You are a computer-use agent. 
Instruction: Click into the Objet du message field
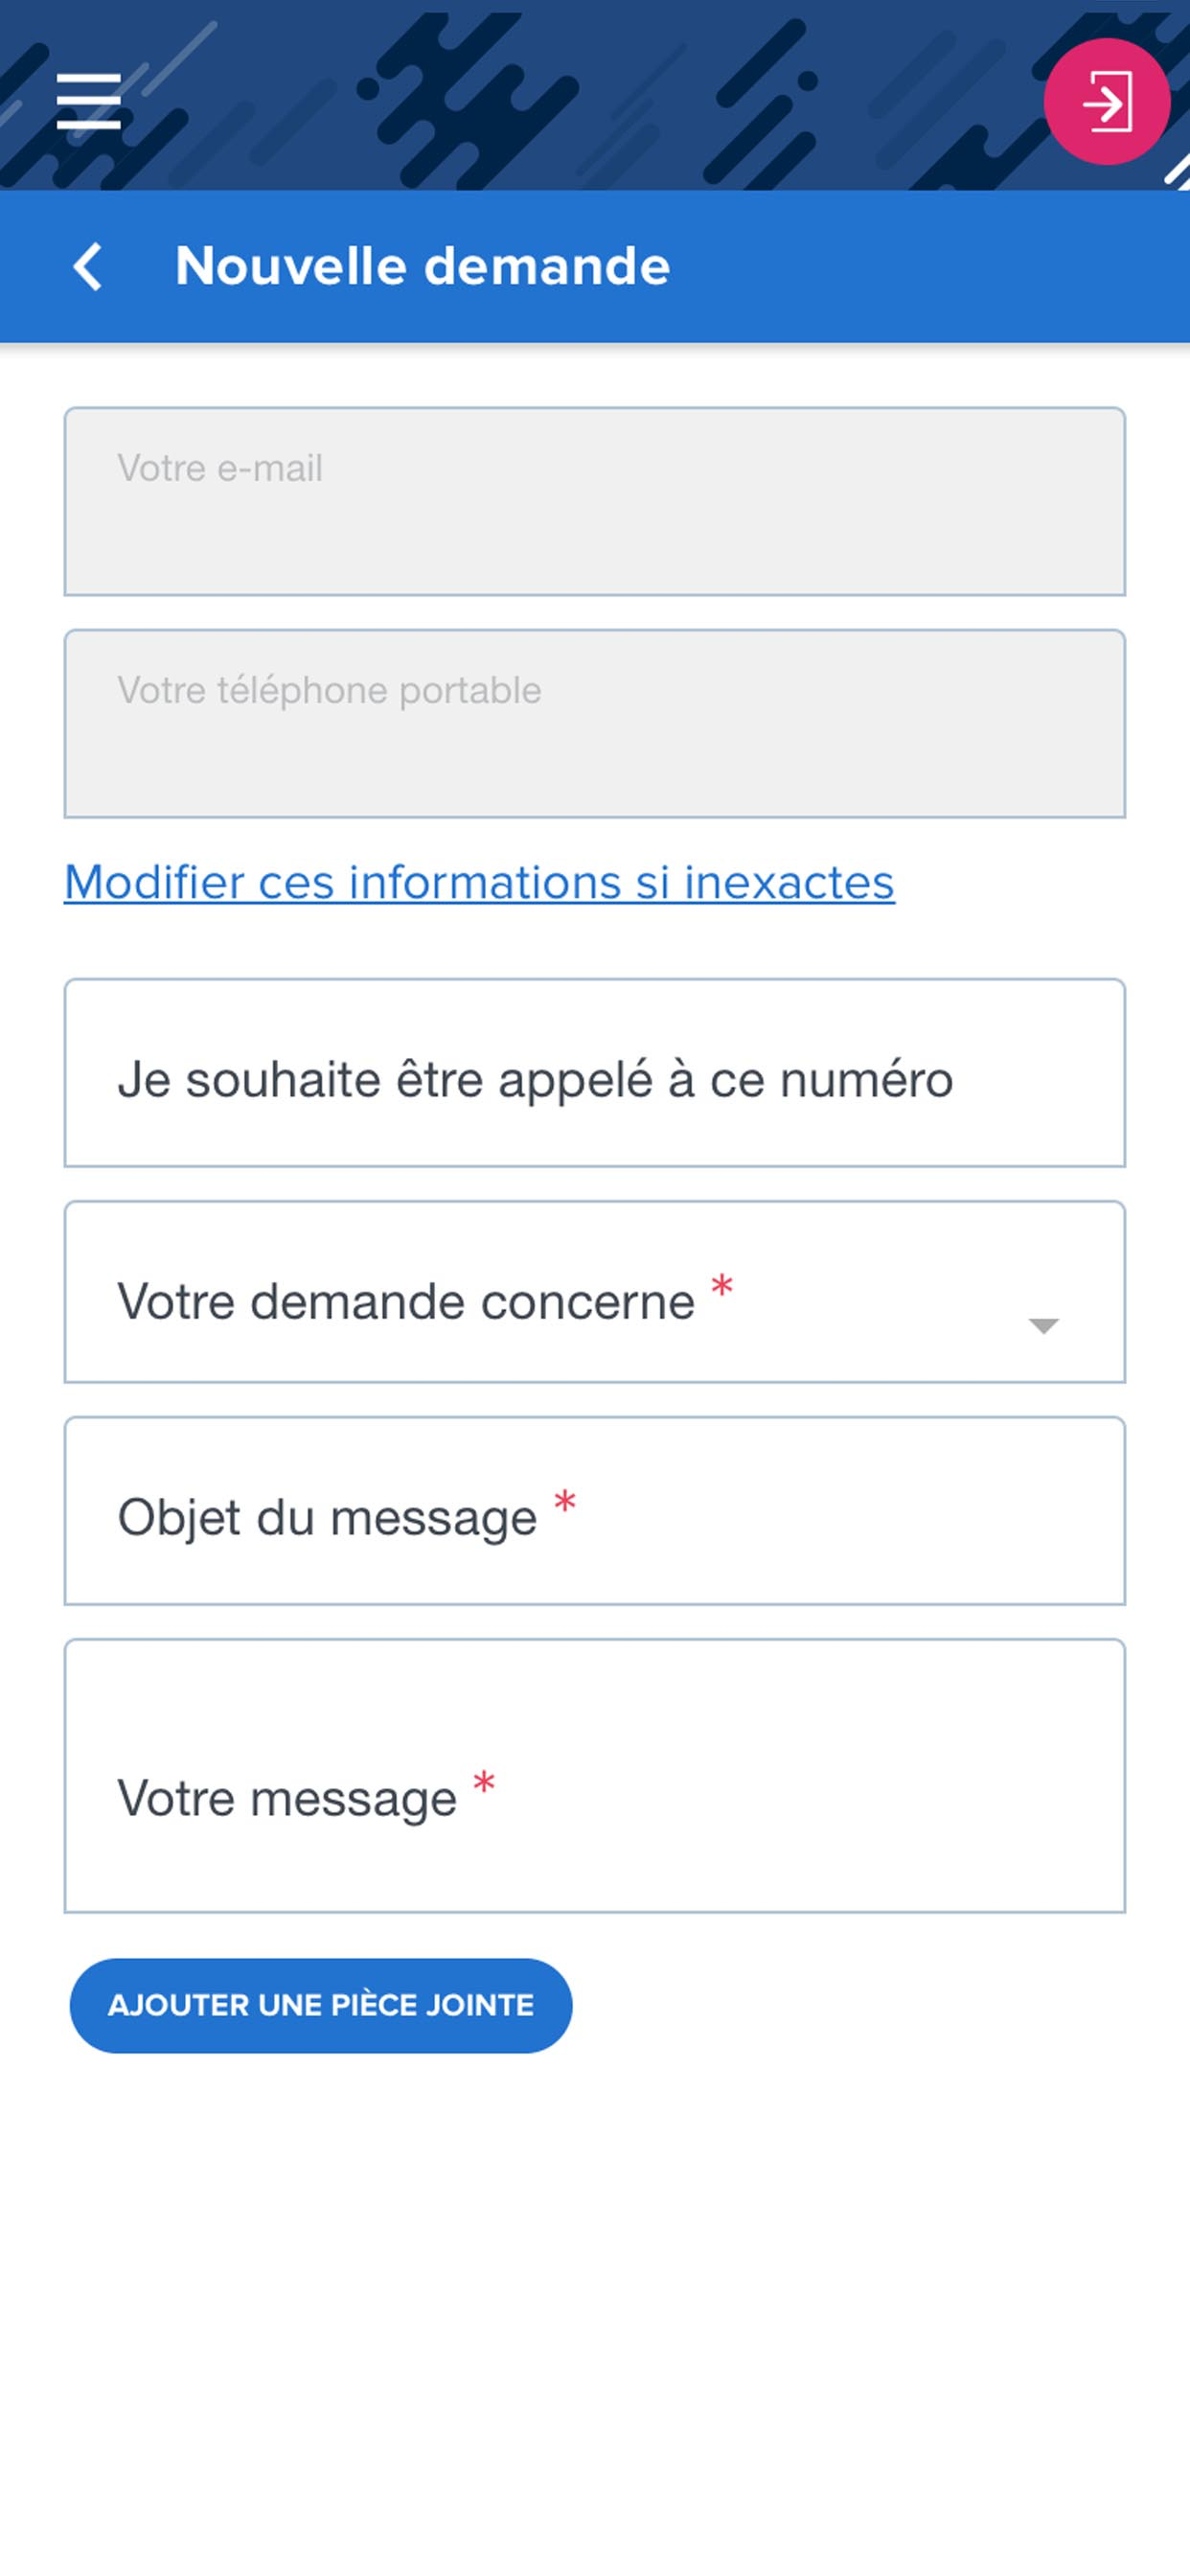coord(595,1511)
